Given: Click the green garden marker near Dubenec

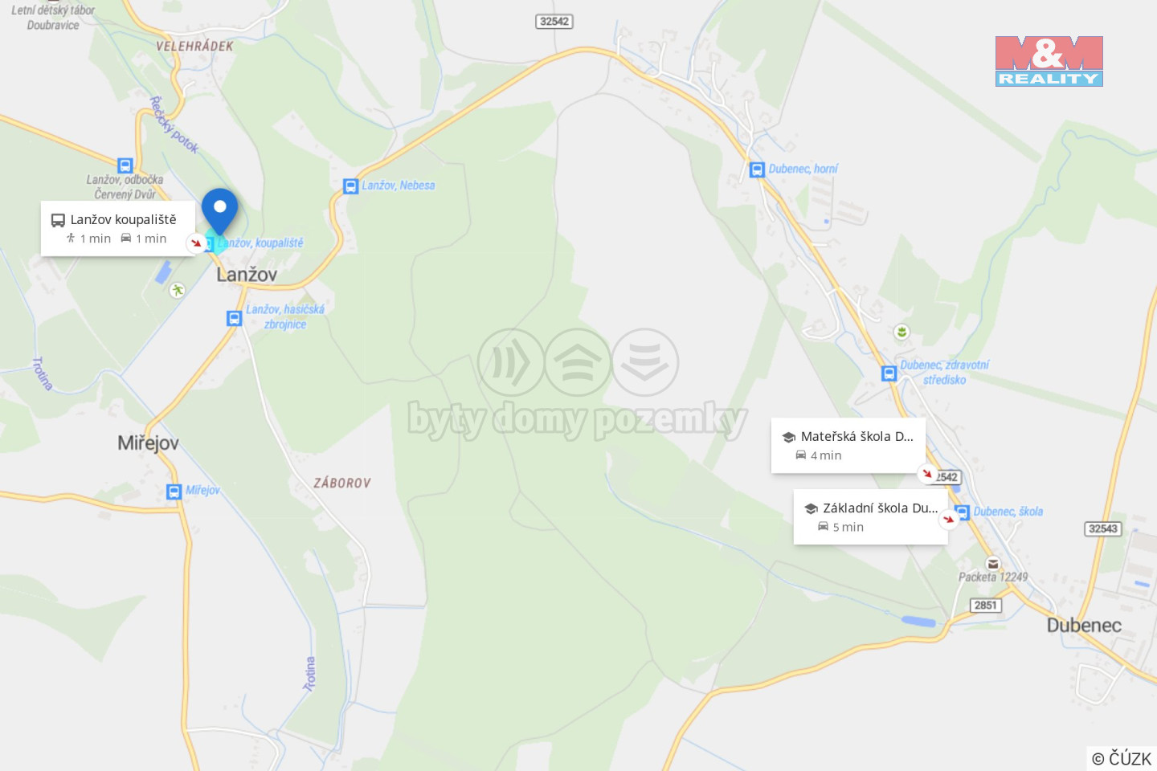Looking at the screenshot, I should [902, 332].
